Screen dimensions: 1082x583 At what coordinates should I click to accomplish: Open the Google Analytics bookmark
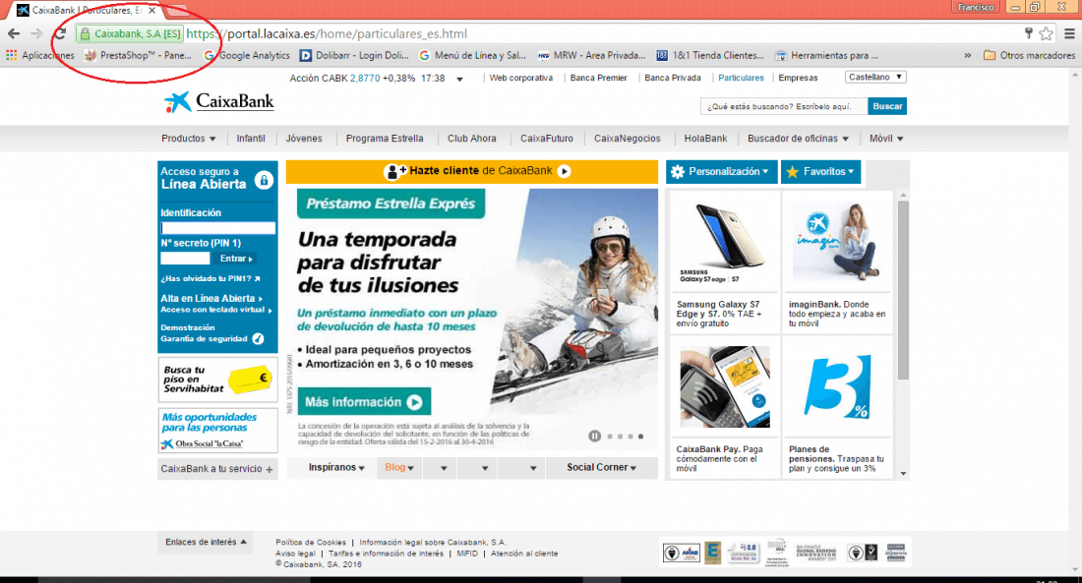246,55
